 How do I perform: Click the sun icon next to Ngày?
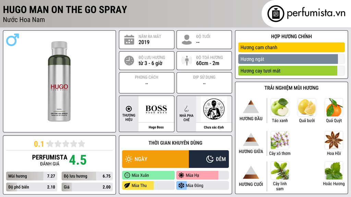[x=129, y=159]
